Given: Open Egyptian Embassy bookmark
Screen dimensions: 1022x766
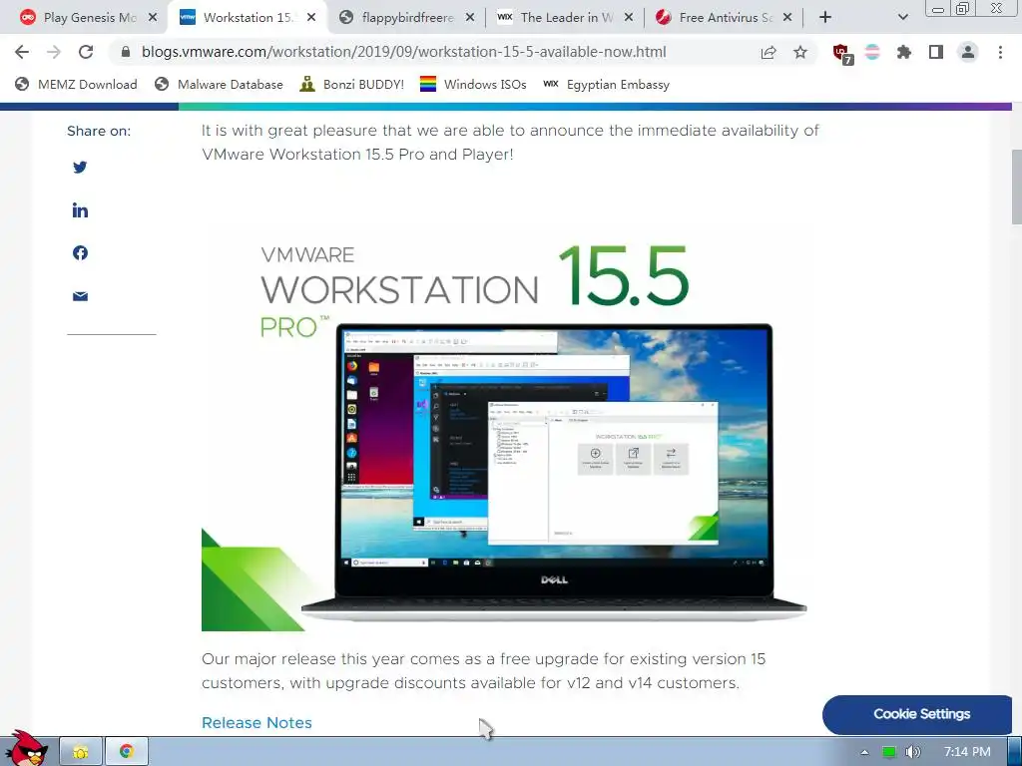Looking at the screenshot, I should (606, 84).
